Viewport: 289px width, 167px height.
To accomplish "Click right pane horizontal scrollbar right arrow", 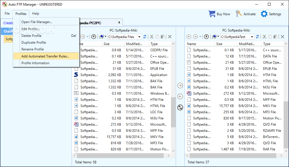I will [x=281, y=155].
